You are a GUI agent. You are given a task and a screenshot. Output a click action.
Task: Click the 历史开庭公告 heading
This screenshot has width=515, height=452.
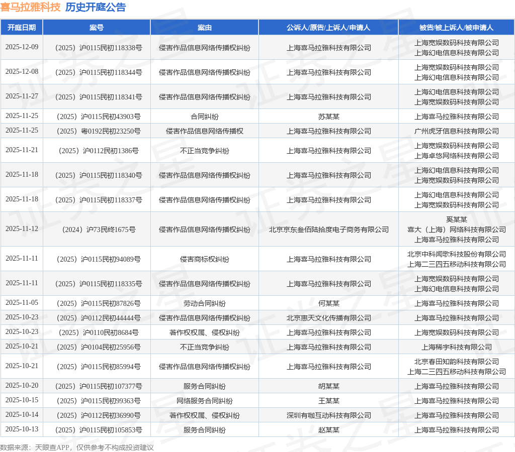coord(96,7)
